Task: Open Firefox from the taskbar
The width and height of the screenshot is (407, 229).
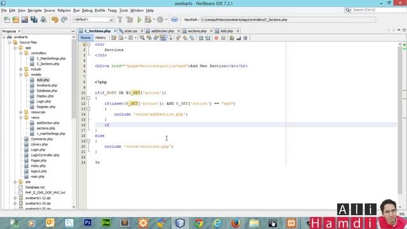Action: (235, 223)
